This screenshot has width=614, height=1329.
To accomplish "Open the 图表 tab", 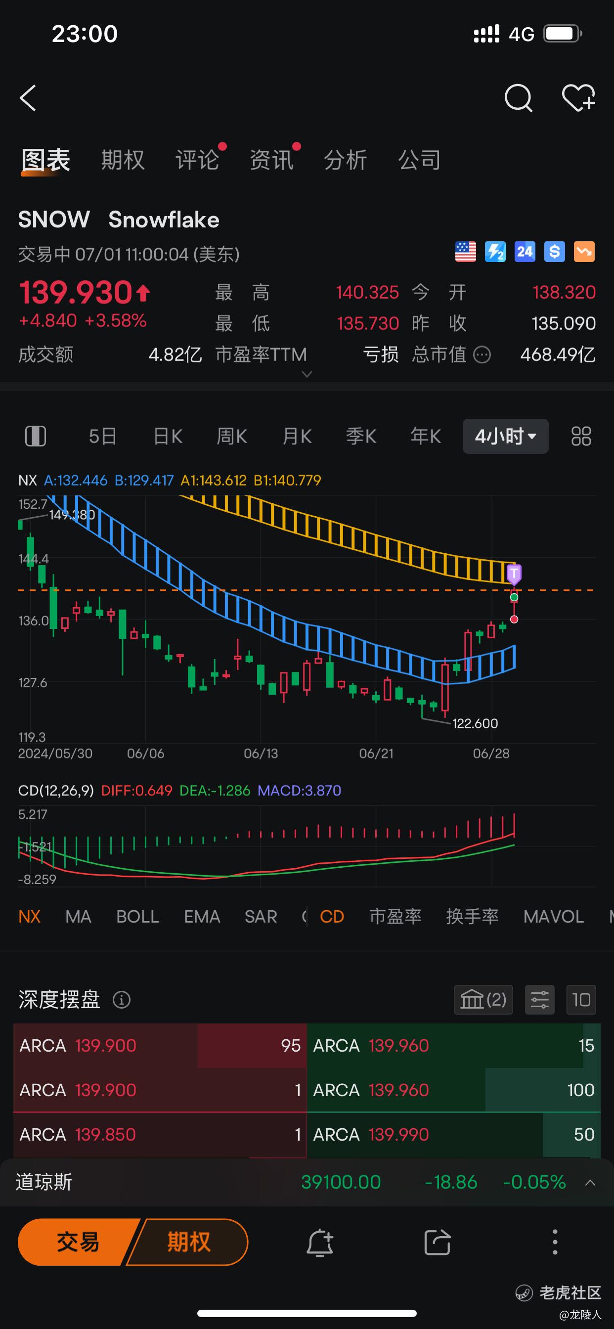I will click(45, 160).
